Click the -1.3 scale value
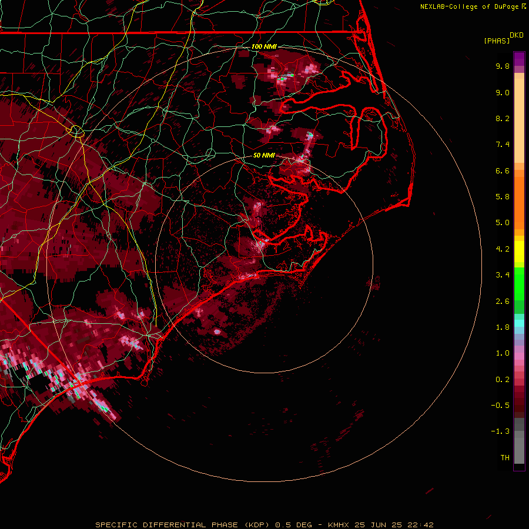 (500, 431)
